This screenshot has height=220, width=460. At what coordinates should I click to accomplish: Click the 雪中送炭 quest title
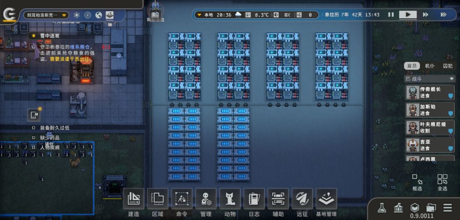click(49, 36)
